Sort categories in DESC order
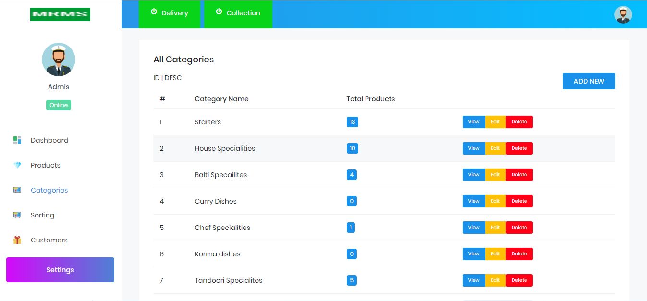Screen dimensions: 647x301 click(x=173, y=78)
